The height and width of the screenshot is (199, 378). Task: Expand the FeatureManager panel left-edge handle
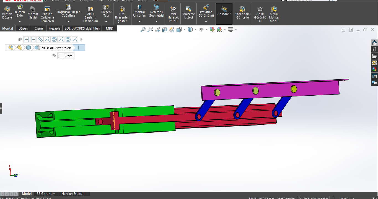[x=1, y=109]
